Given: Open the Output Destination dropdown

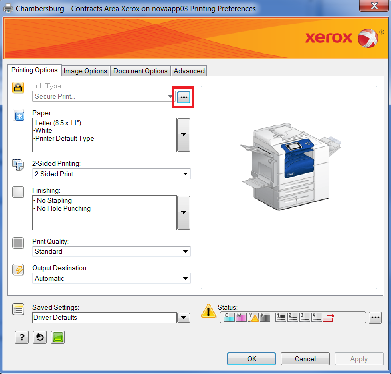Looking at the screenshot, I should tap(111, 278).
